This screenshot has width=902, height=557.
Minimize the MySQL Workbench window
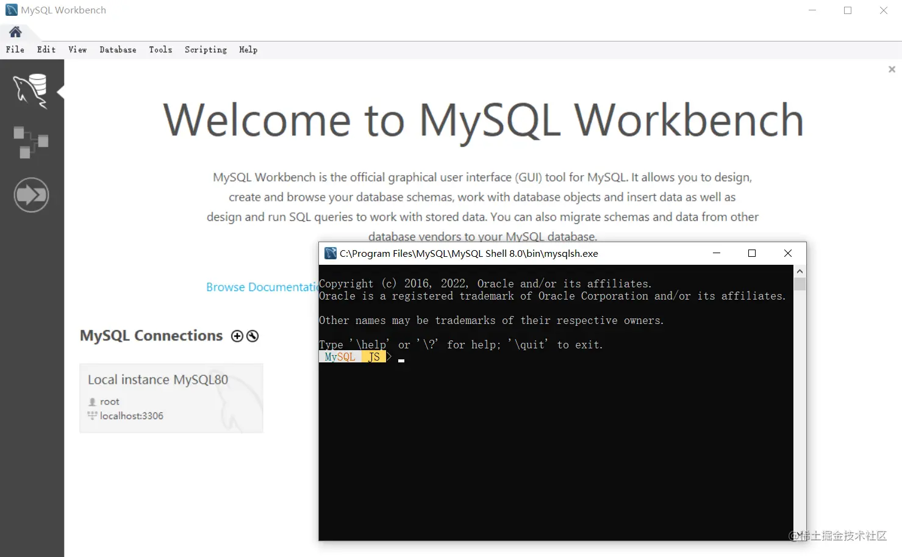pos(812,10)
